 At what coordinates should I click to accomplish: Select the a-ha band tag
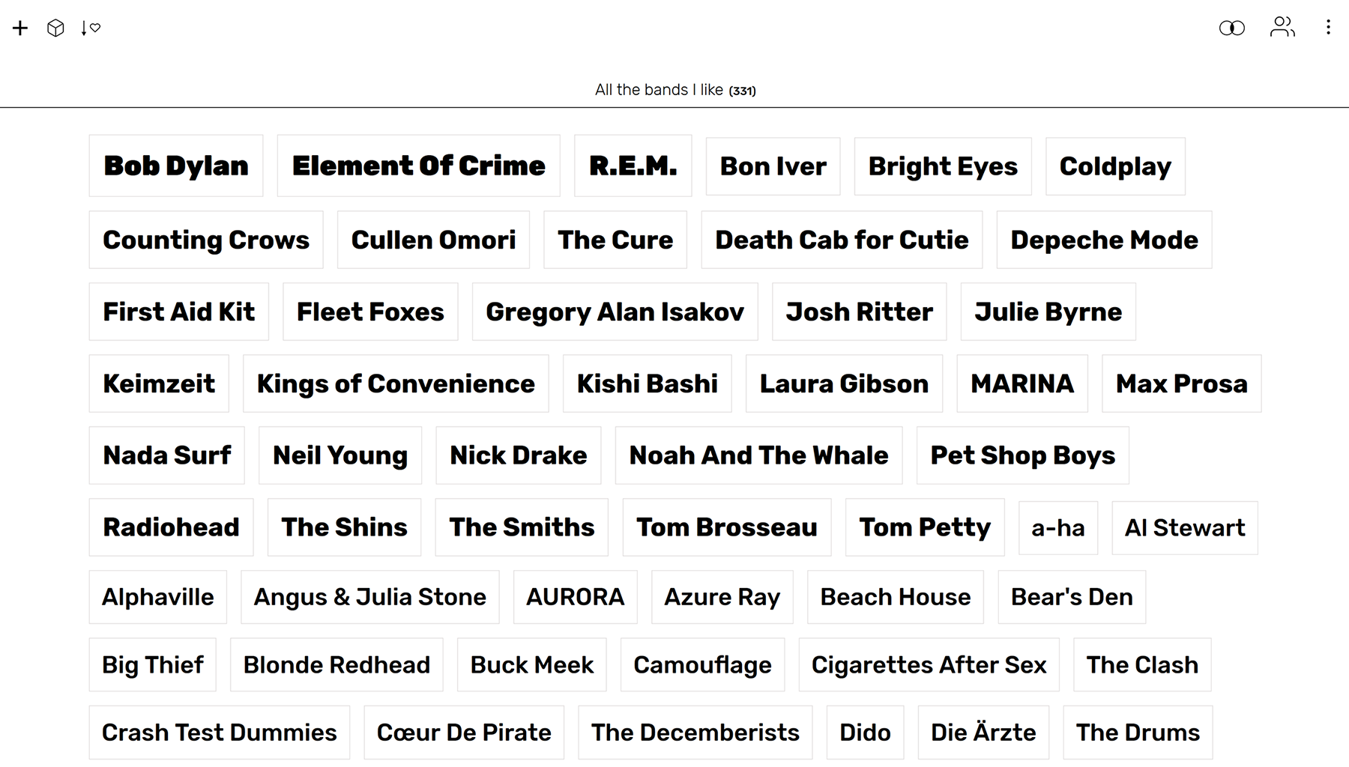click(1058, 527)
